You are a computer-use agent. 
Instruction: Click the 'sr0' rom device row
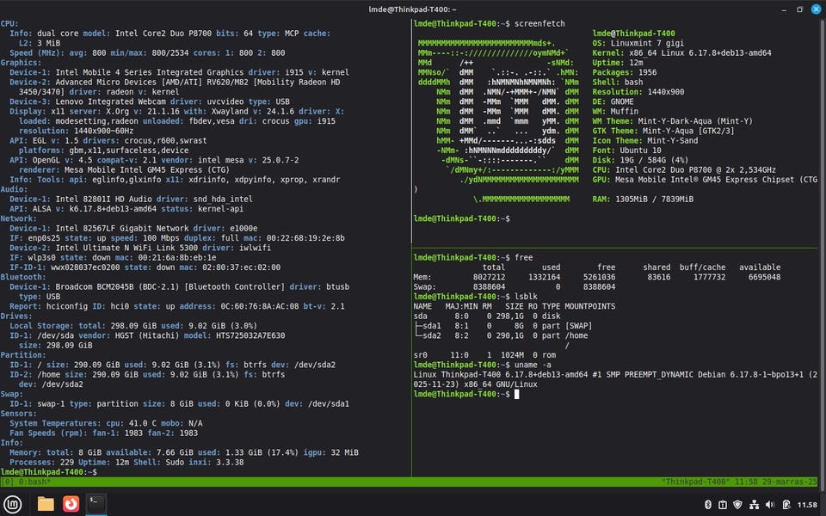tap(484, 355)
